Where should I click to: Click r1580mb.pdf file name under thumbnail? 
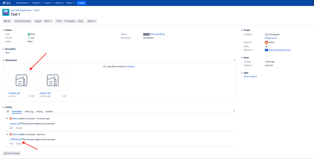click(x=14, y=93)
